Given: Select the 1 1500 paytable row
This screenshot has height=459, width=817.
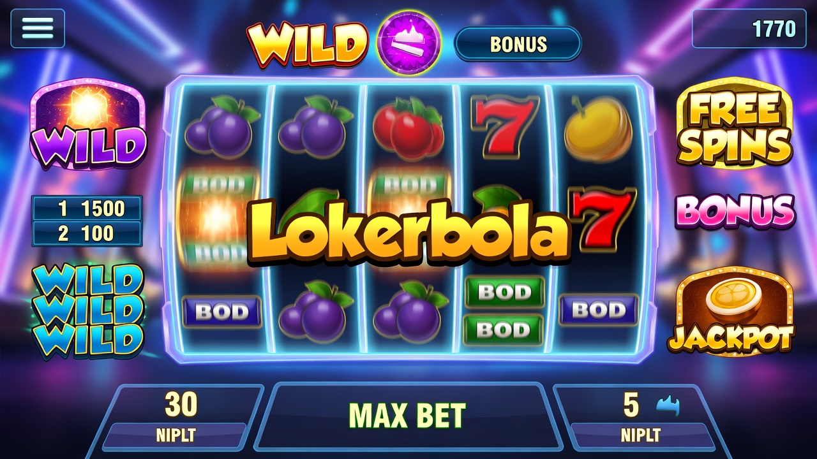Looking at the screenshot, I should [87, 208].
